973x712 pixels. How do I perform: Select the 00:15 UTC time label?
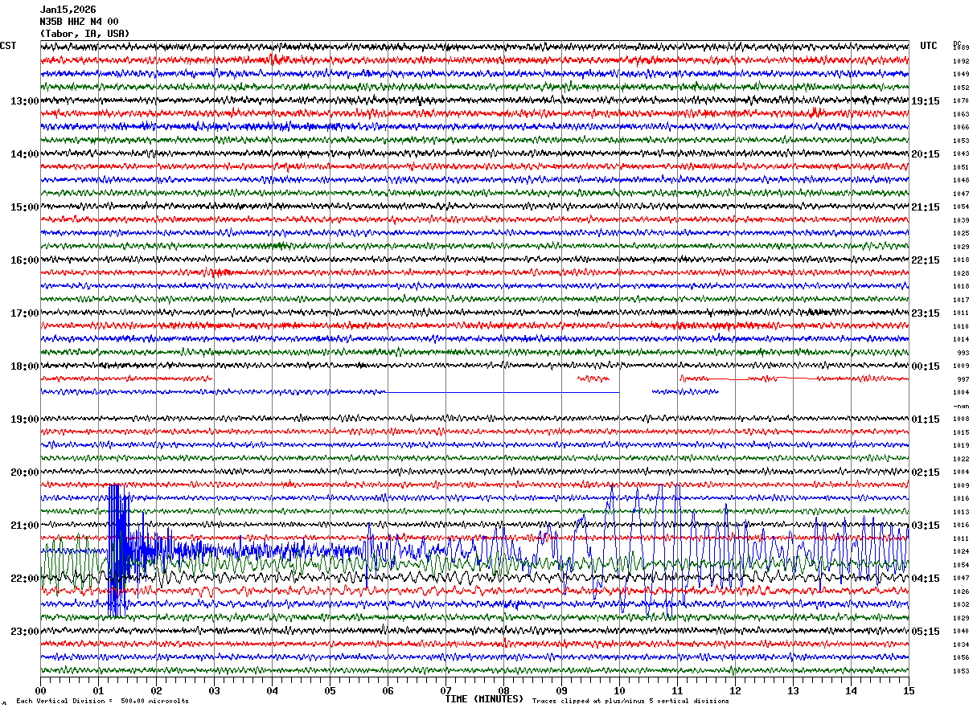[926, 366]
